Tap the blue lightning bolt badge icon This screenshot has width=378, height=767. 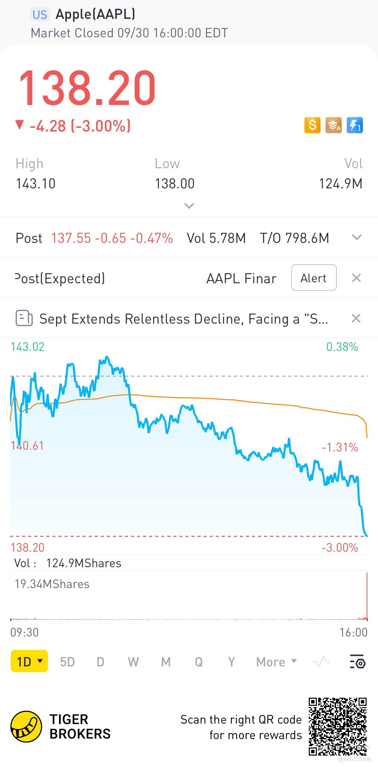(355, 125)
